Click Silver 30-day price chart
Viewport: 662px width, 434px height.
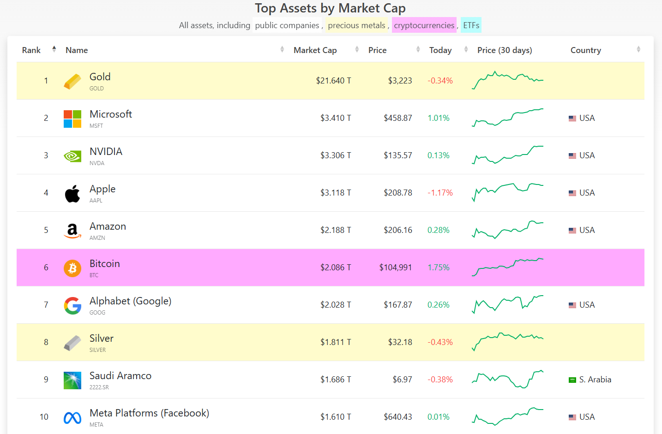pos(508,342)
